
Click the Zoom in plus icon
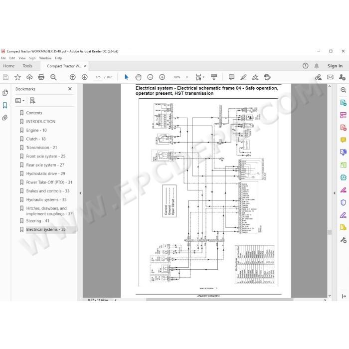click(x=162, y=77)
